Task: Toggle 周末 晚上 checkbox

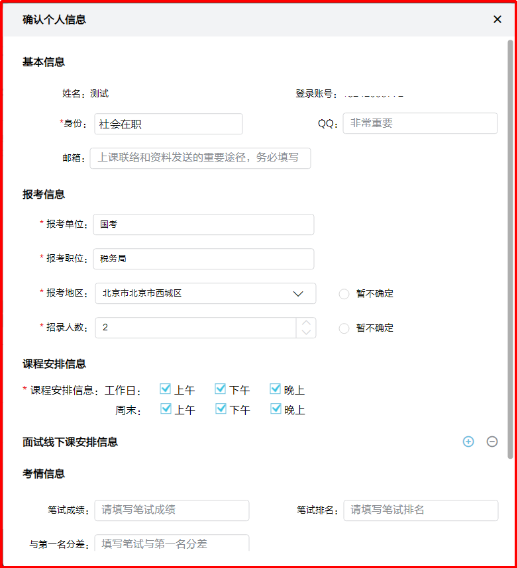Action: 276,409
